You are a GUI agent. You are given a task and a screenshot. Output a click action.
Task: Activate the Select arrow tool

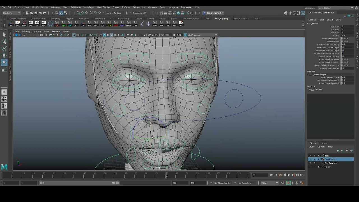(x=4, y=35)
